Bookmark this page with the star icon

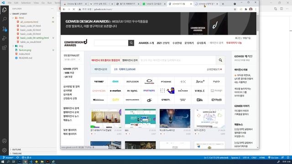click(x=235, y=9)
